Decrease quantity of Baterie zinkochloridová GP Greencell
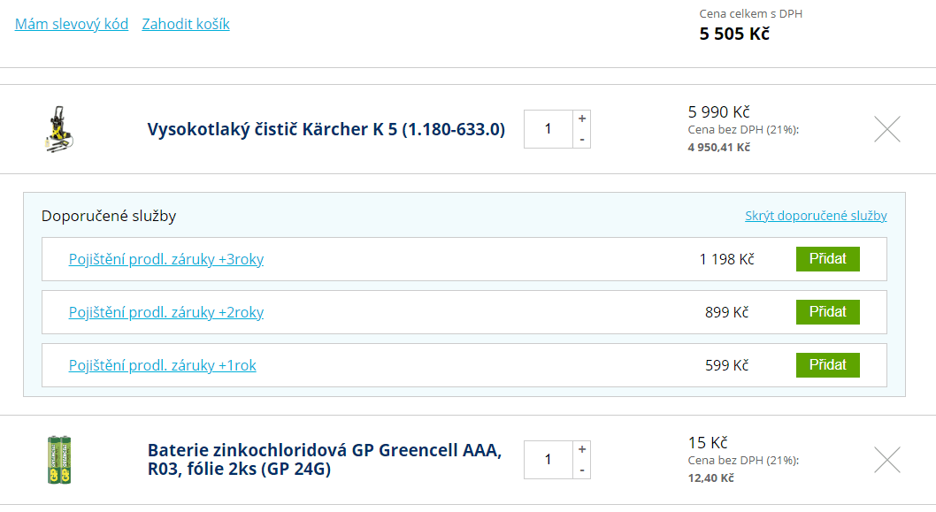This screenshot has width=936, height=512. 581,471
